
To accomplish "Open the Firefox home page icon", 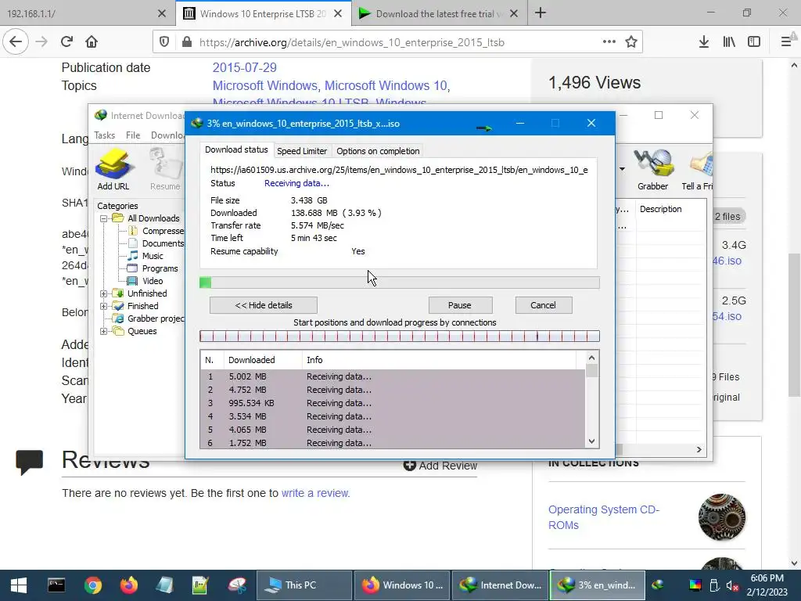I will pyautogui.click(x=92, y=42).
